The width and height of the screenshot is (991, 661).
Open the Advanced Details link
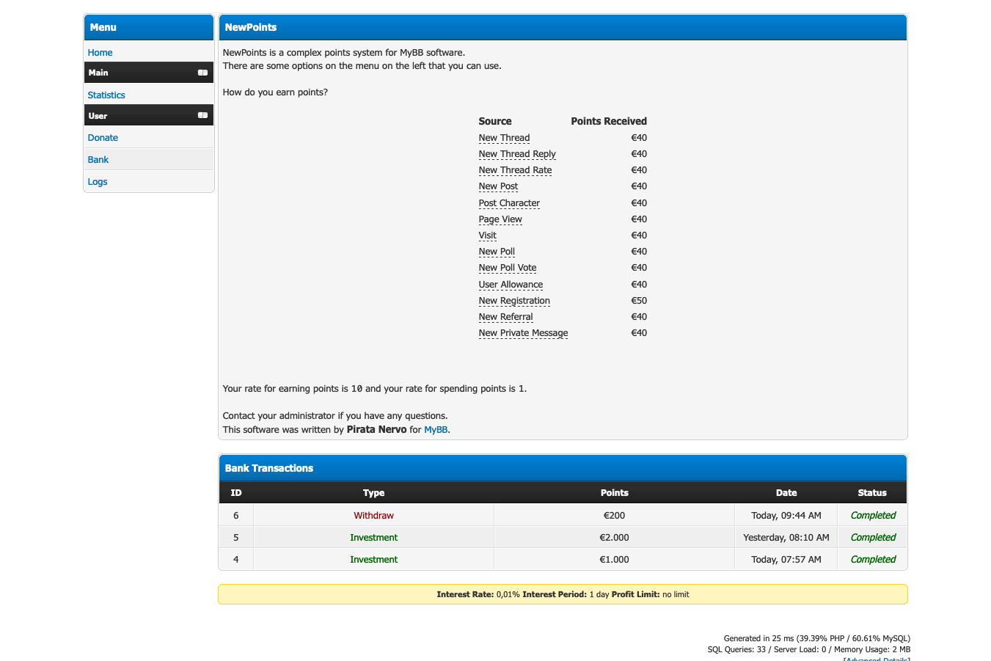[877, 659]
